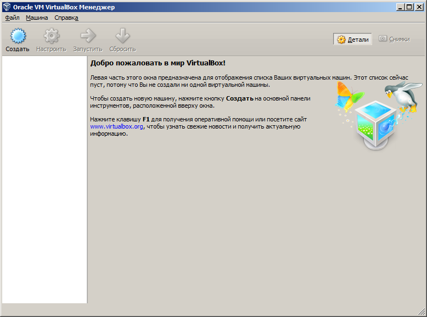Screen dimensions: 427x317
Task: Toggle the Детали view button
Action: [x=352, y=40]
